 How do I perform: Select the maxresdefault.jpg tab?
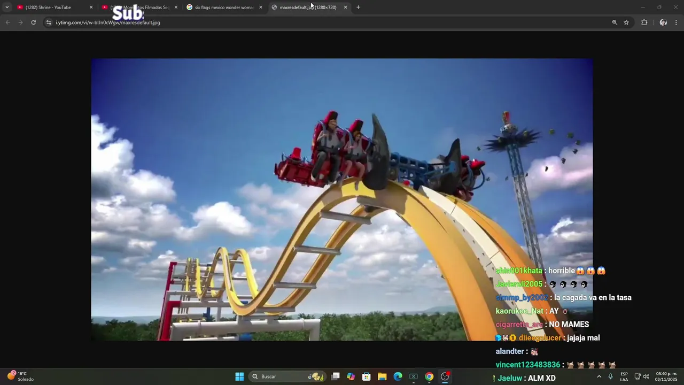coord(308,7)
